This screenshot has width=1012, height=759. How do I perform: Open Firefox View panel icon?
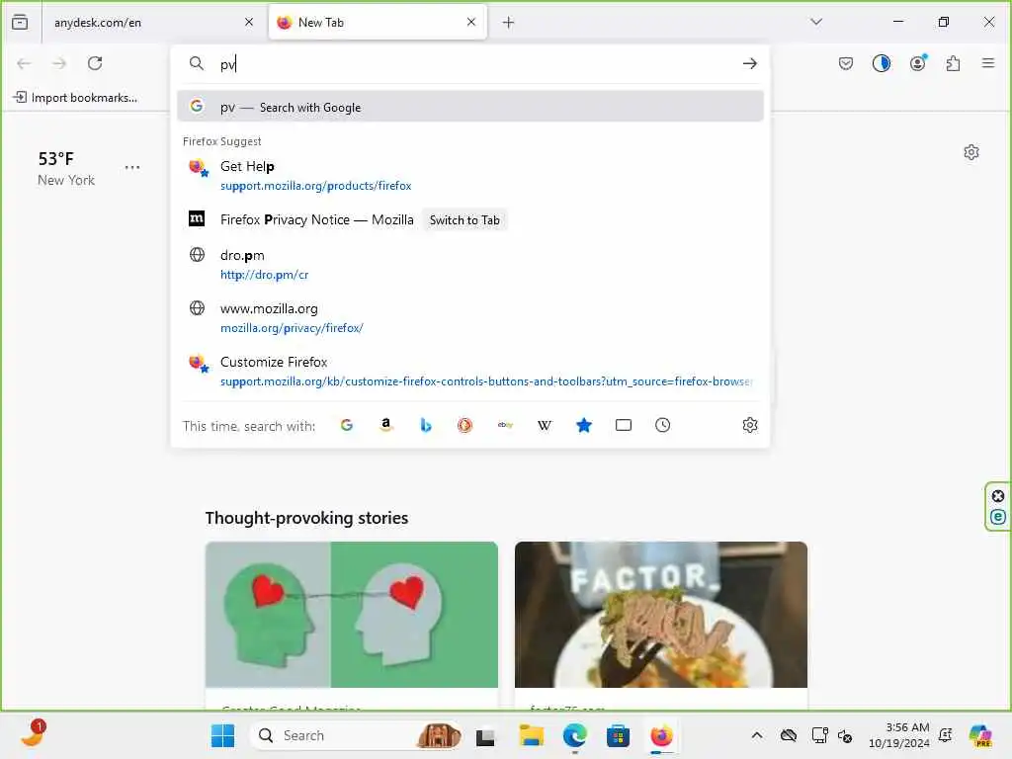tap(20, 22)
